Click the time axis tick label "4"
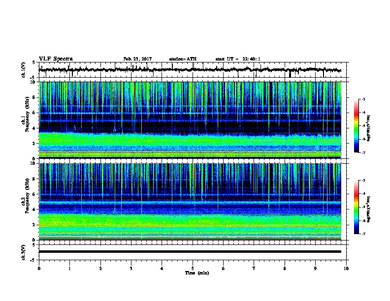Screen dimensions: 390x301 click(162, 269)
